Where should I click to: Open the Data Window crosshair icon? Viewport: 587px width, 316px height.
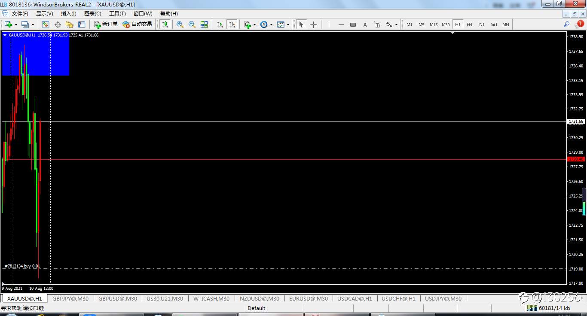pos(58,24)
